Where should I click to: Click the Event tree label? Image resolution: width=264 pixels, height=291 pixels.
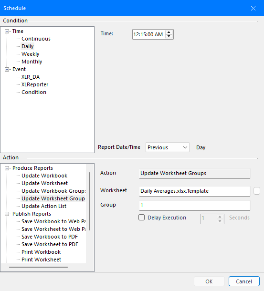pyautogui.click(x=19, y=69)
